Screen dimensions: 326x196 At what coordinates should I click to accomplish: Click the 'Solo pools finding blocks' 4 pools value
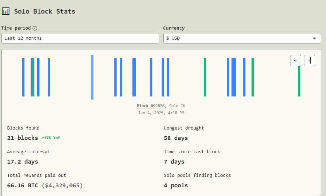[x=176, y=185]
